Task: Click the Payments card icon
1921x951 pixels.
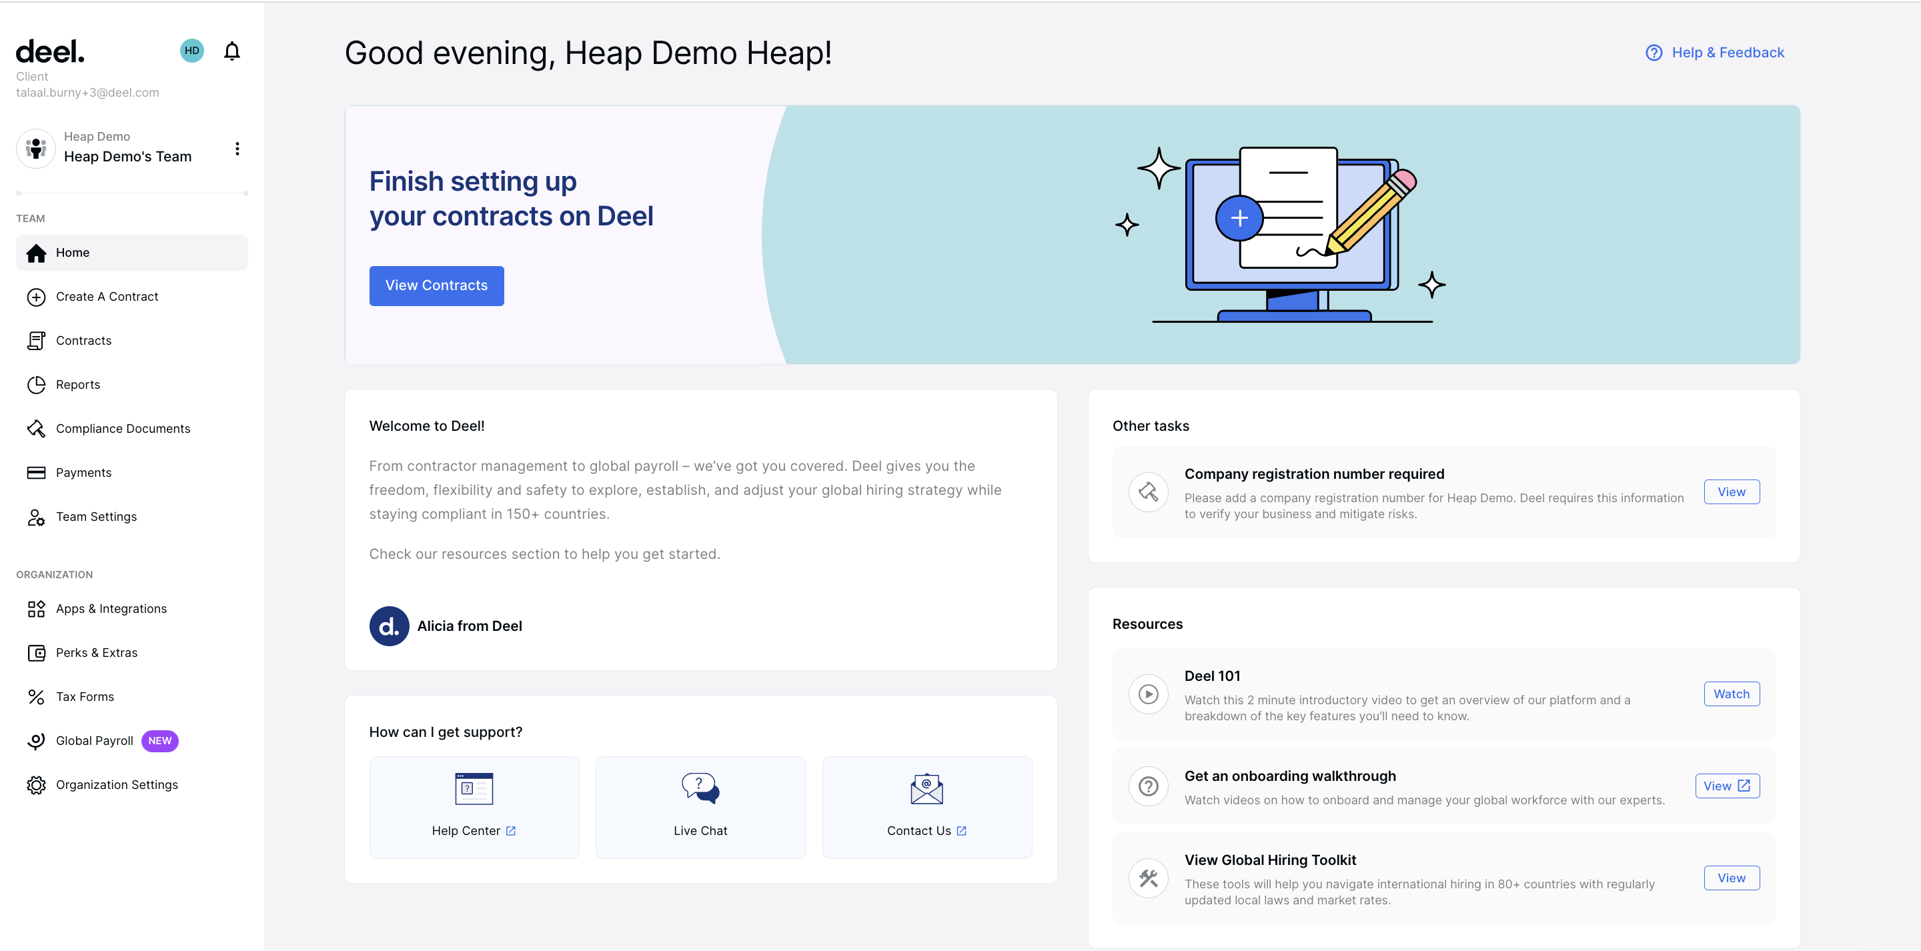Action: click(x=36, y=473)
